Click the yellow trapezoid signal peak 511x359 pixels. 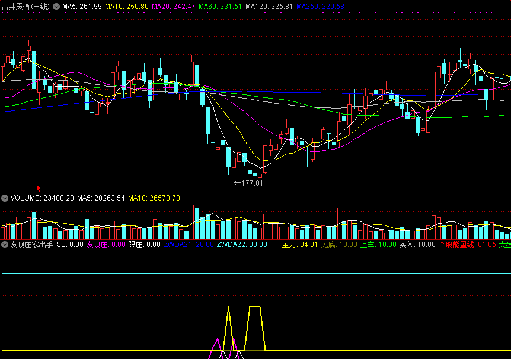255,307
